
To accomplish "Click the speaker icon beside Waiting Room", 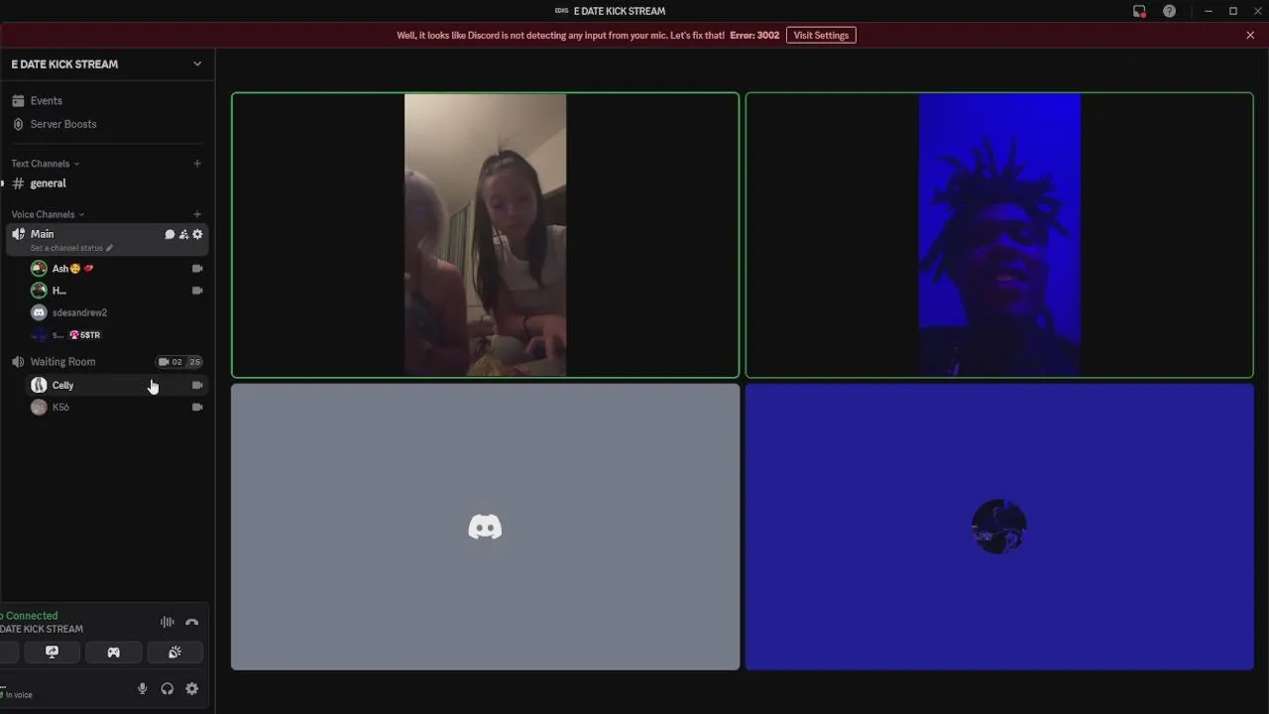I will pyautogui.click(x=18, y=362).
